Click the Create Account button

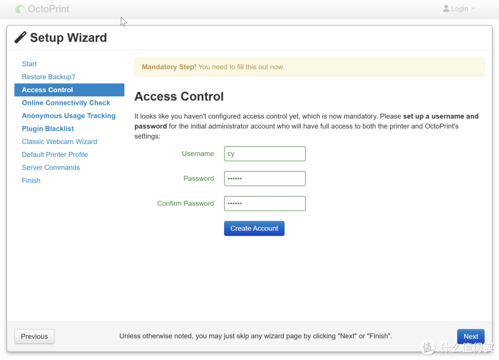(254, 229)
